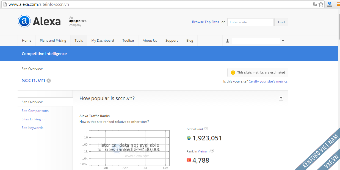Open the Support page

[172, 41]
